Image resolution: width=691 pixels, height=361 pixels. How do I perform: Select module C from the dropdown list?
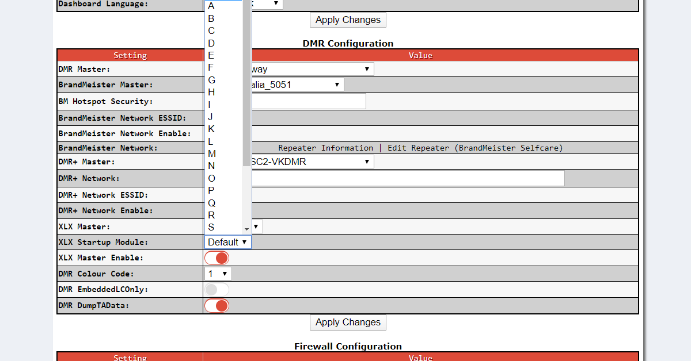223,30
